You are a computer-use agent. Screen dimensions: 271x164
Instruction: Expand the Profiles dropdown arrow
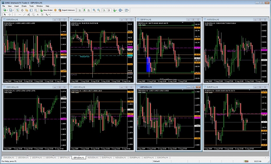[x=13, y=10]
